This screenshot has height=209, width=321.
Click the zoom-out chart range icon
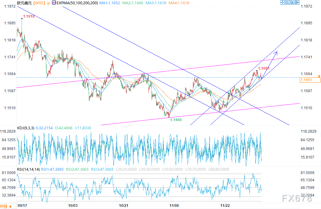(x=287, y=3)
